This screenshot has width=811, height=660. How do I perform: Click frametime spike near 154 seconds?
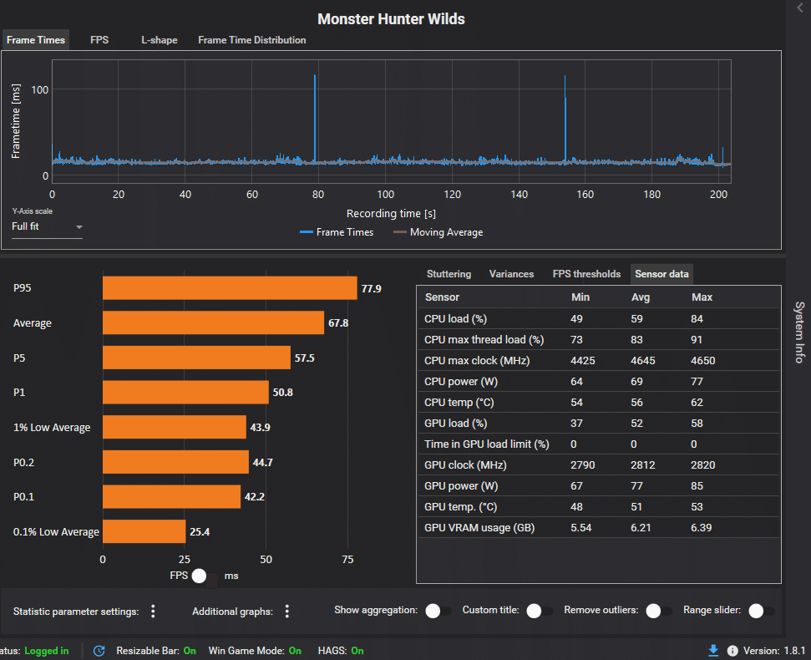pos(565,119)
